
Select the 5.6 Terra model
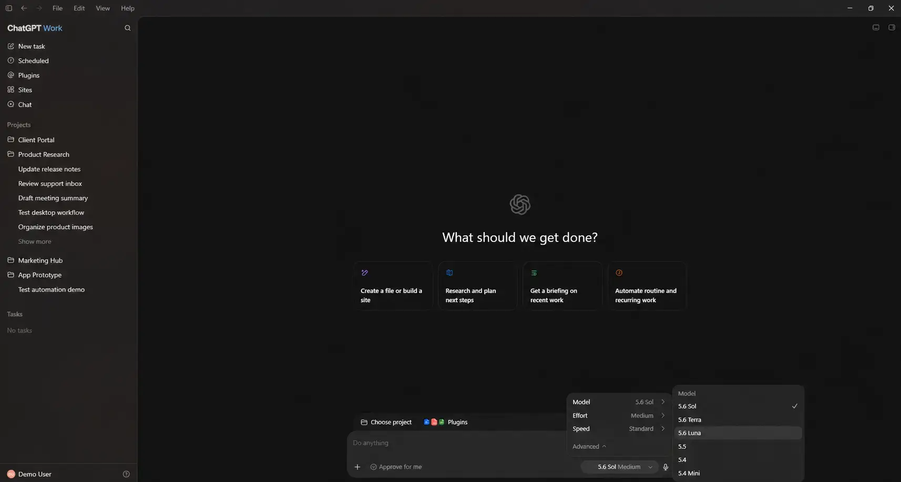(738, 420)
